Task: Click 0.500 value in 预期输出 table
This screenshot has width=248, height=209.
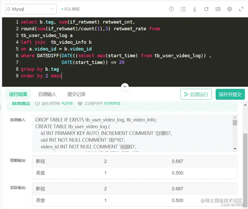Action: click(x=177, y=173)
